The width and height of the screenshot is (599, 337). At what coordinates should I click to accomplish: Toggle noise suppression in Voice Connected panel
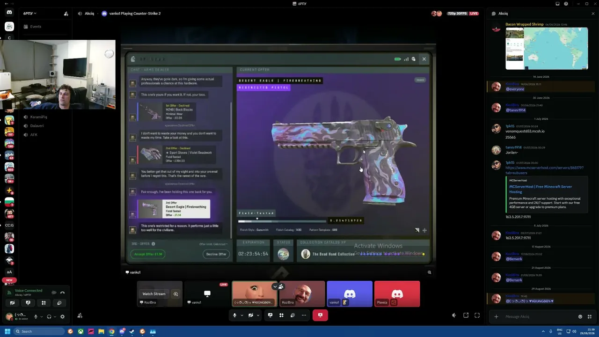pos(54,293)
